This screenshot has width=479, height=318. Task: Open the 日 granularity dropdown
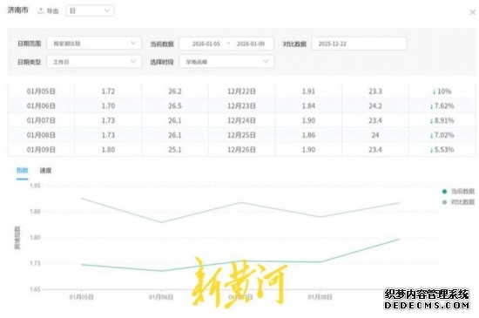point(90,11)
